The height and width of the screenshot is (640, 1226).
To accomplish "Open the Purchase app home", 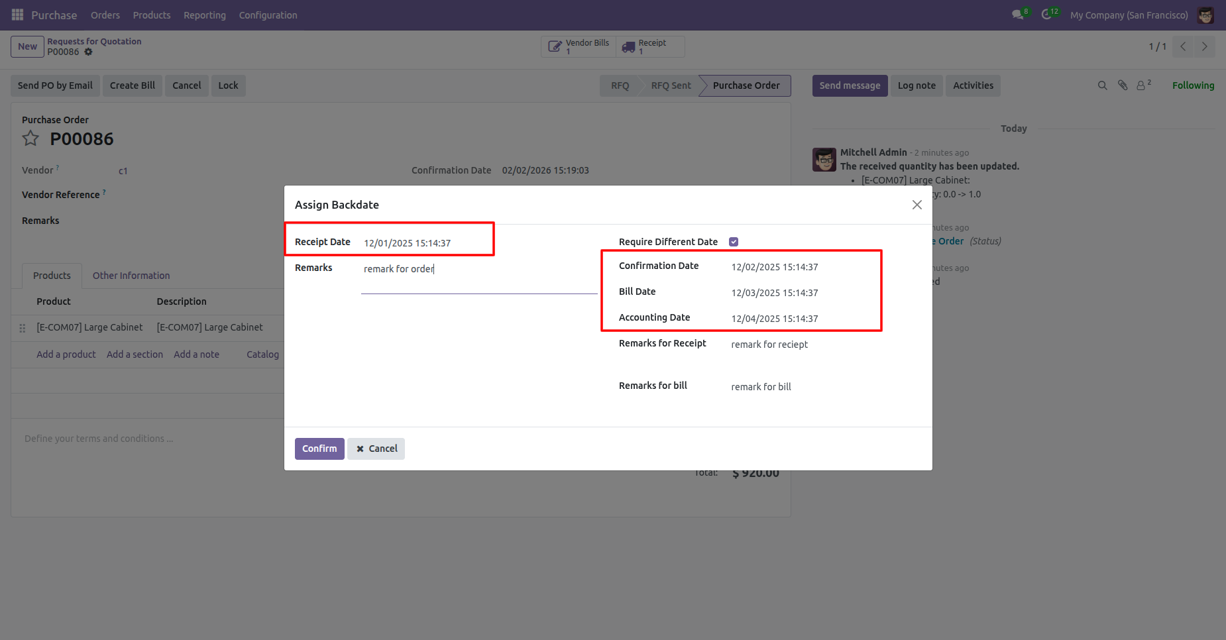I will [54, 15].
